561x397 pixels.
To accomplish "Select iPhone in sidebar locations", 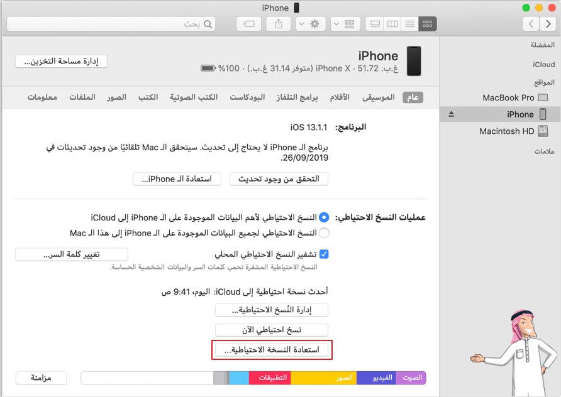I will pos(500,114).
